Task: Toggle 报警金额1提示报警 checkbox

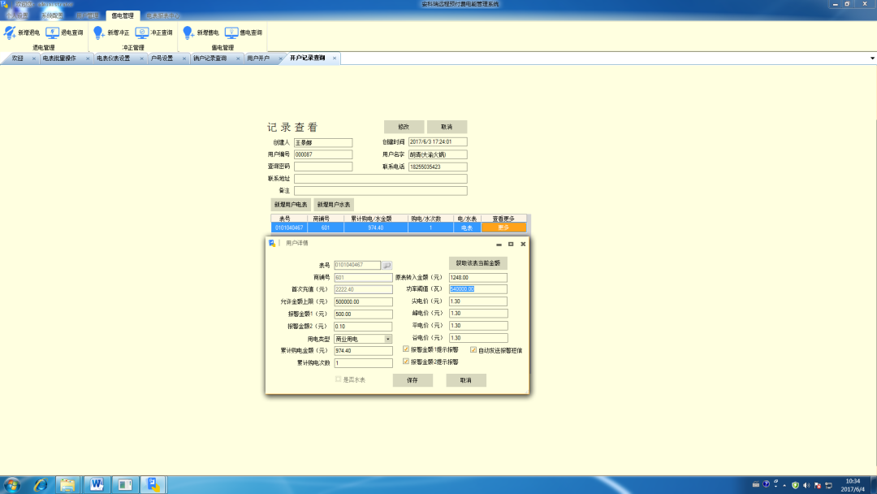Action: pyautogui.click(x=406, y=349)
